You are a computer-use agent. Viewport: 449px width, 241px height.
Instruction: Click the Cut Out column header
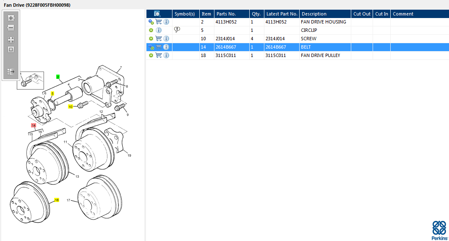pyautogui.click(x=362, y=14)
